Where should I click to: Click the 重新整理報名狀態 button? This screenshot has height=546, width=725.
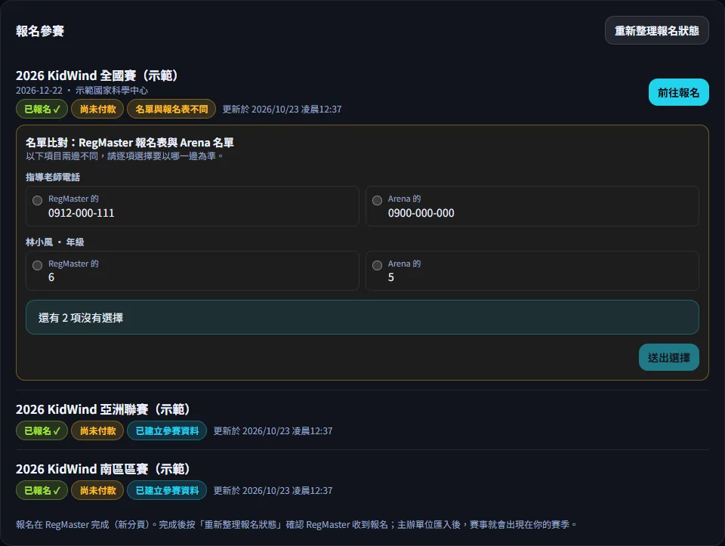click(x=656, y=30)
